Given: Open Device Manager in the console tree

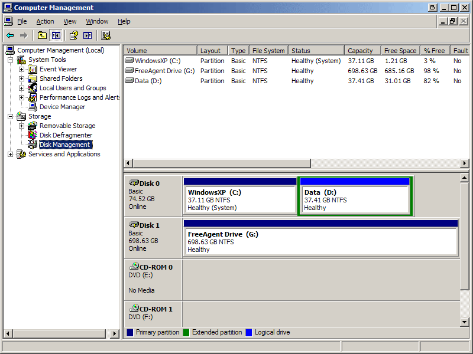Looking at the screenshot, I should coord(62,107).
